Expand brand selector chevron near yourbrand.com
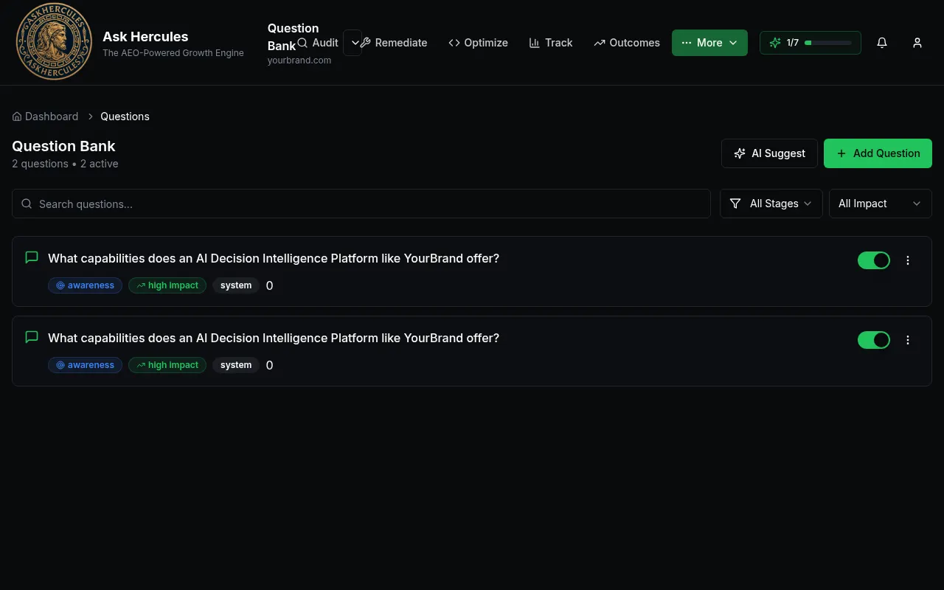 pos(355,43)
